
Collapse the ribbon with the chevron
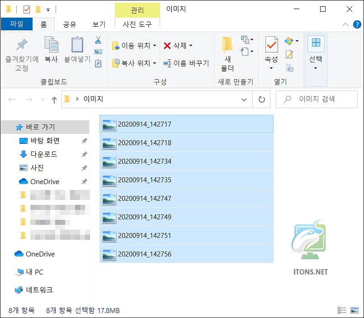point(345,24)
